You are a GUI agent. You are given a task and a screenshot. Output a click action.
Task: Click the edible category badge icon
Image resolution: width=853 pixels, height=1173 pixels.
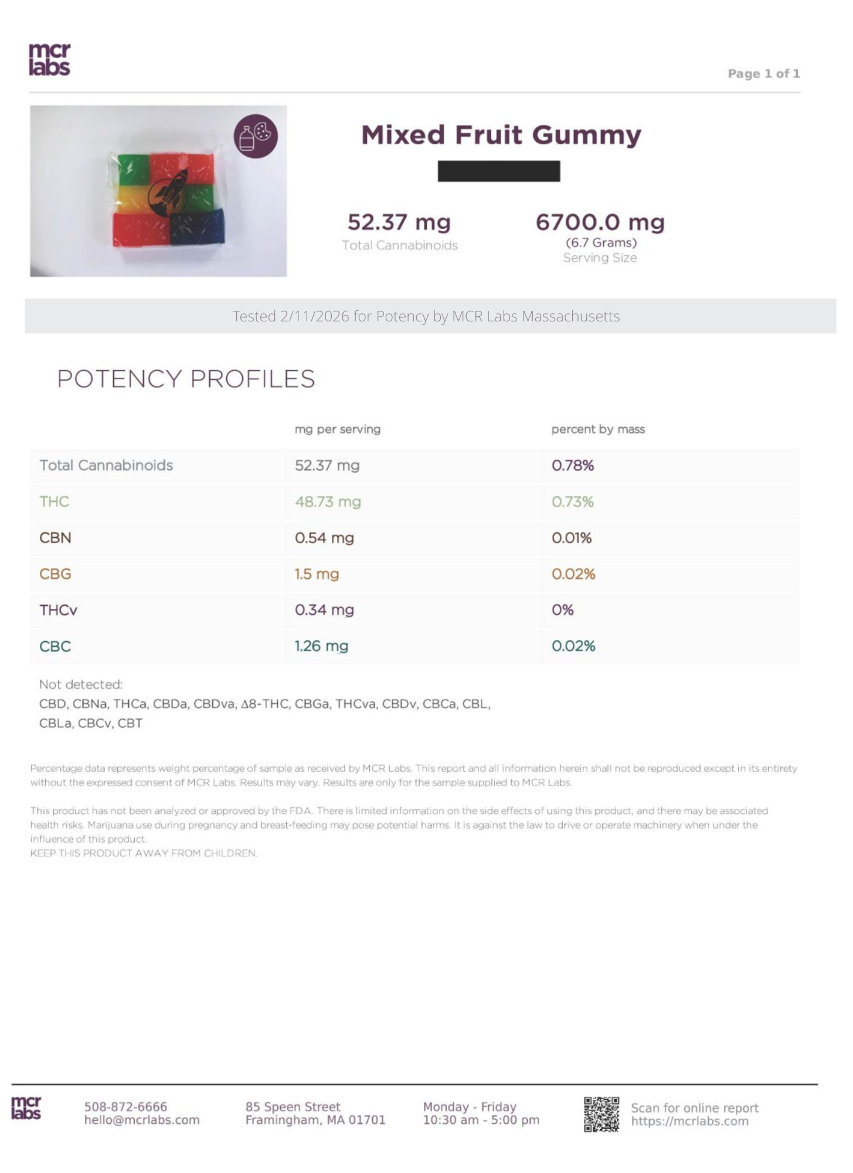tap(256, 135)
